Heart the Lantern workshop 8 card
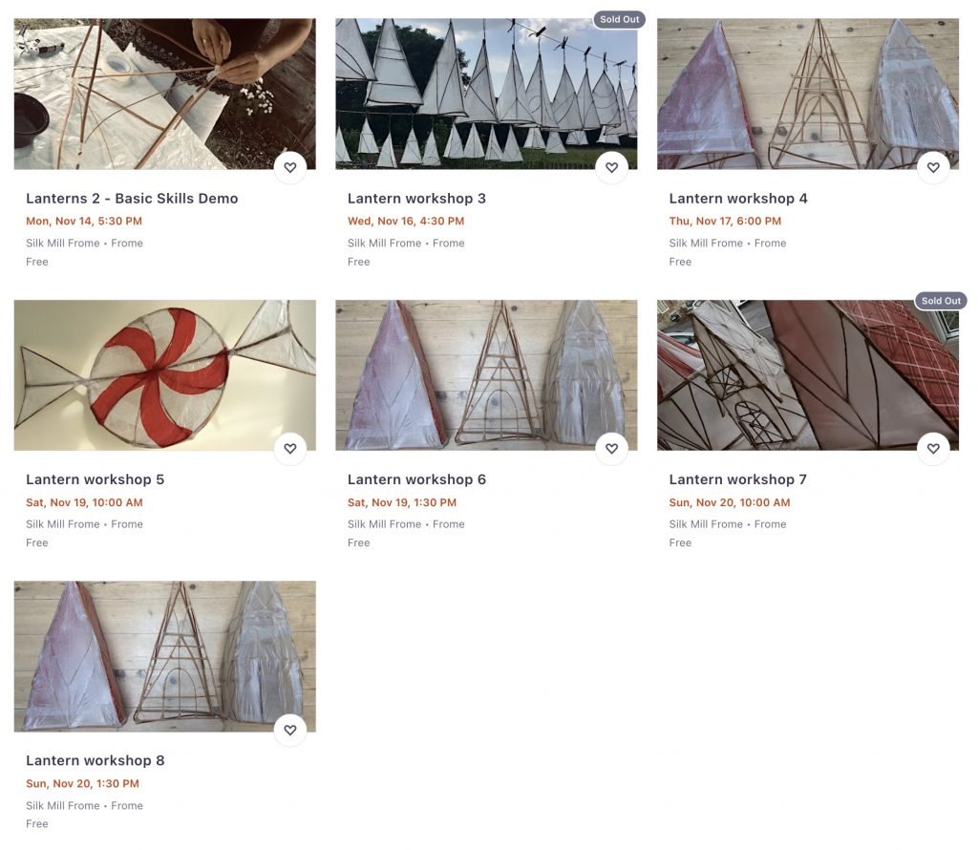 (x=290, y=730)
